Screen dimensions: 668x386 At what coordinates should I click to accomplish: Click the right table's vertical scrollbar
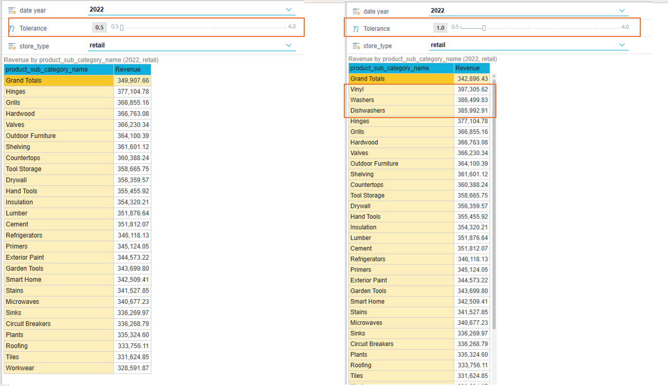pos(494,205)
